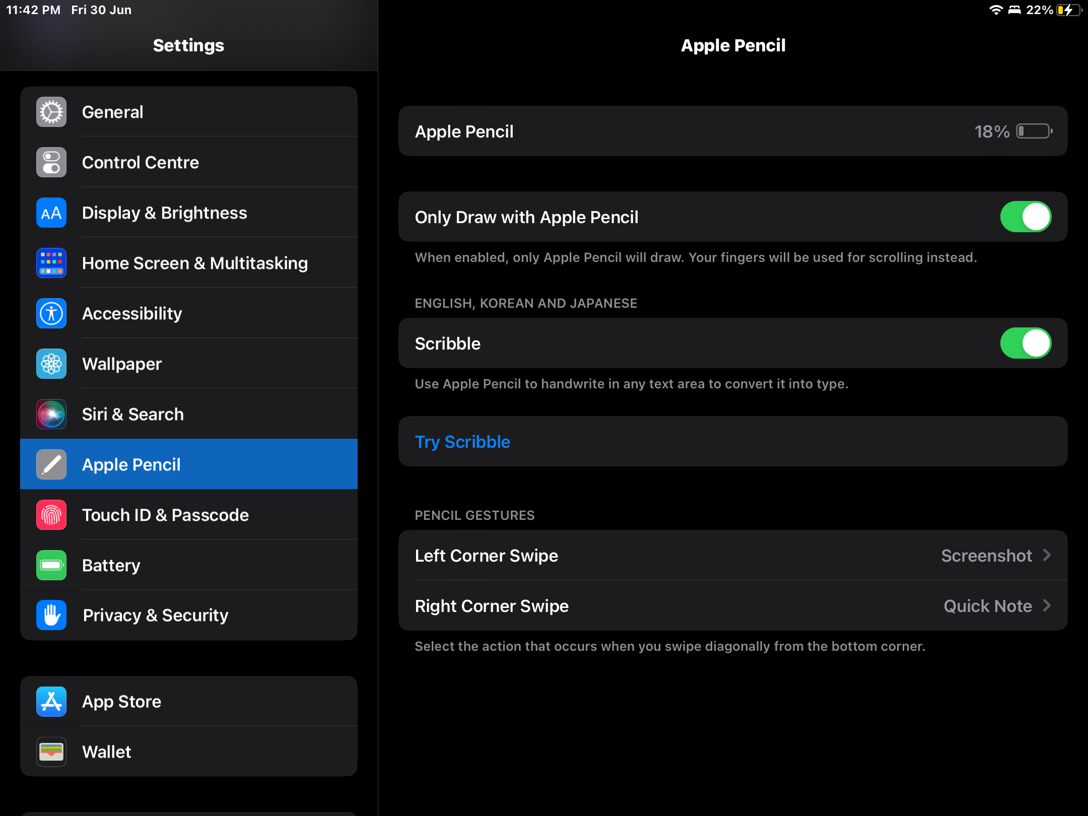Tap the Apple Pencil battery level icon
Screen dimensions: 1088x816
1035,131
